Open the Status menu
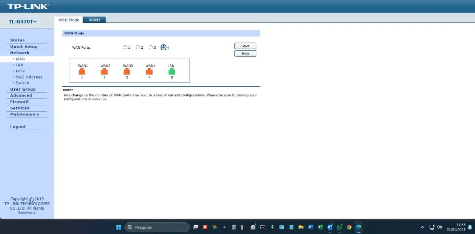The image size is (475, 234). click(x=17, y=40)
